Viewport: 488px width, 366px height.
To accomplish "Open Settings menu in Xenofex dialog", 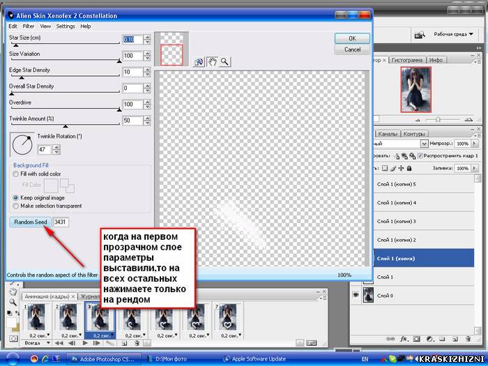I will [x=66, y=26].
